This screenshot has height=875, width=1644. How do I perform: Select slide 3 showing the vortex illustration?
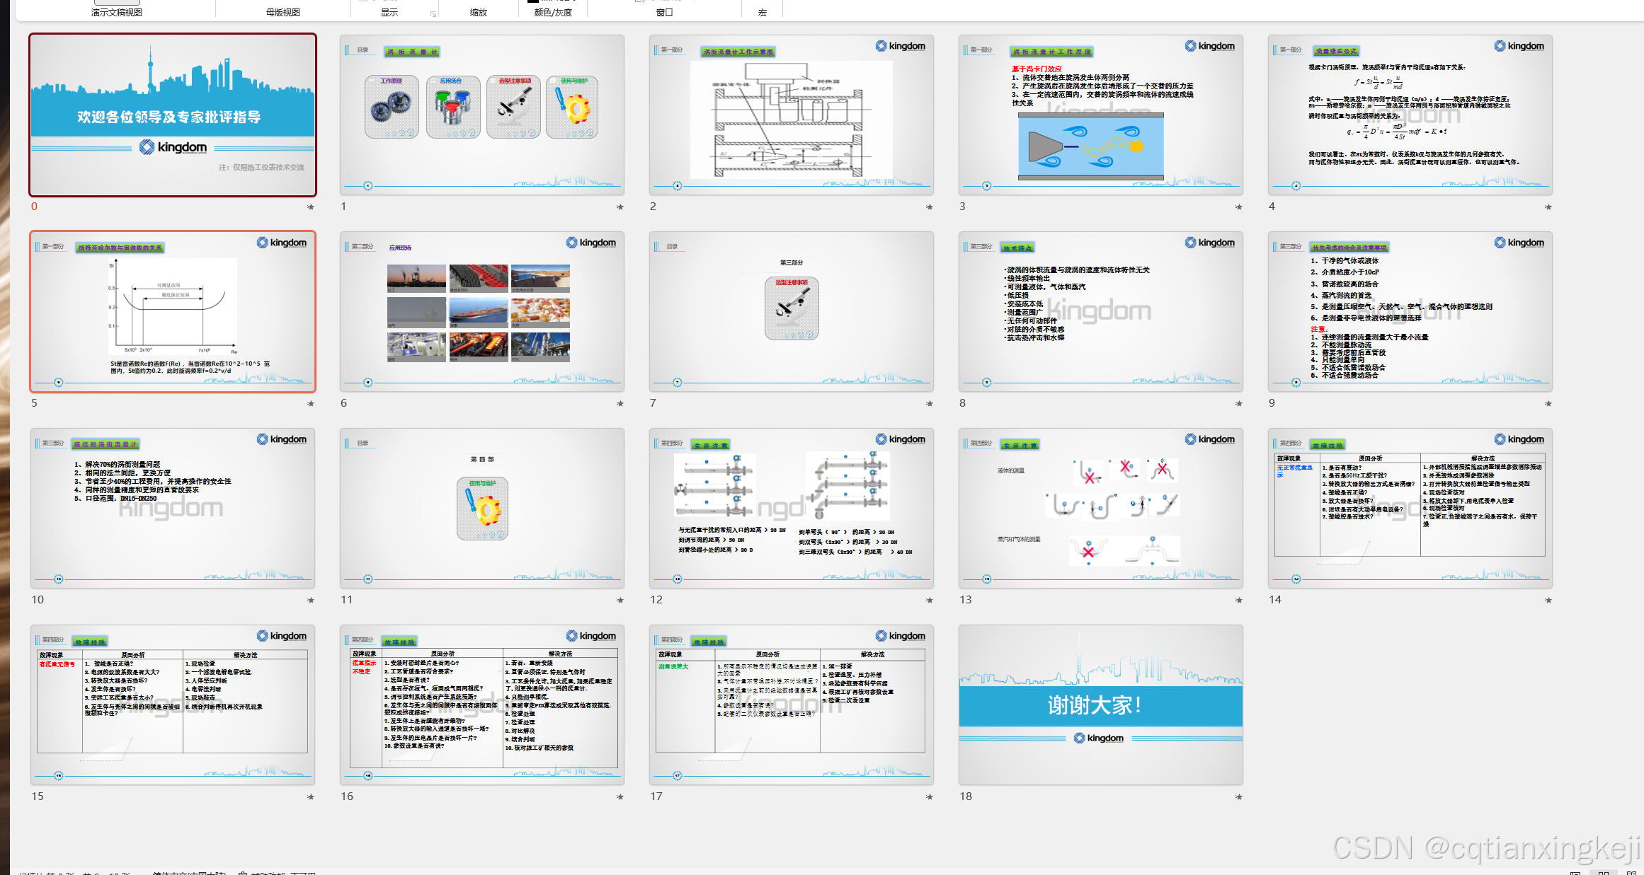pyautogui.click(x=1100, y=115)
